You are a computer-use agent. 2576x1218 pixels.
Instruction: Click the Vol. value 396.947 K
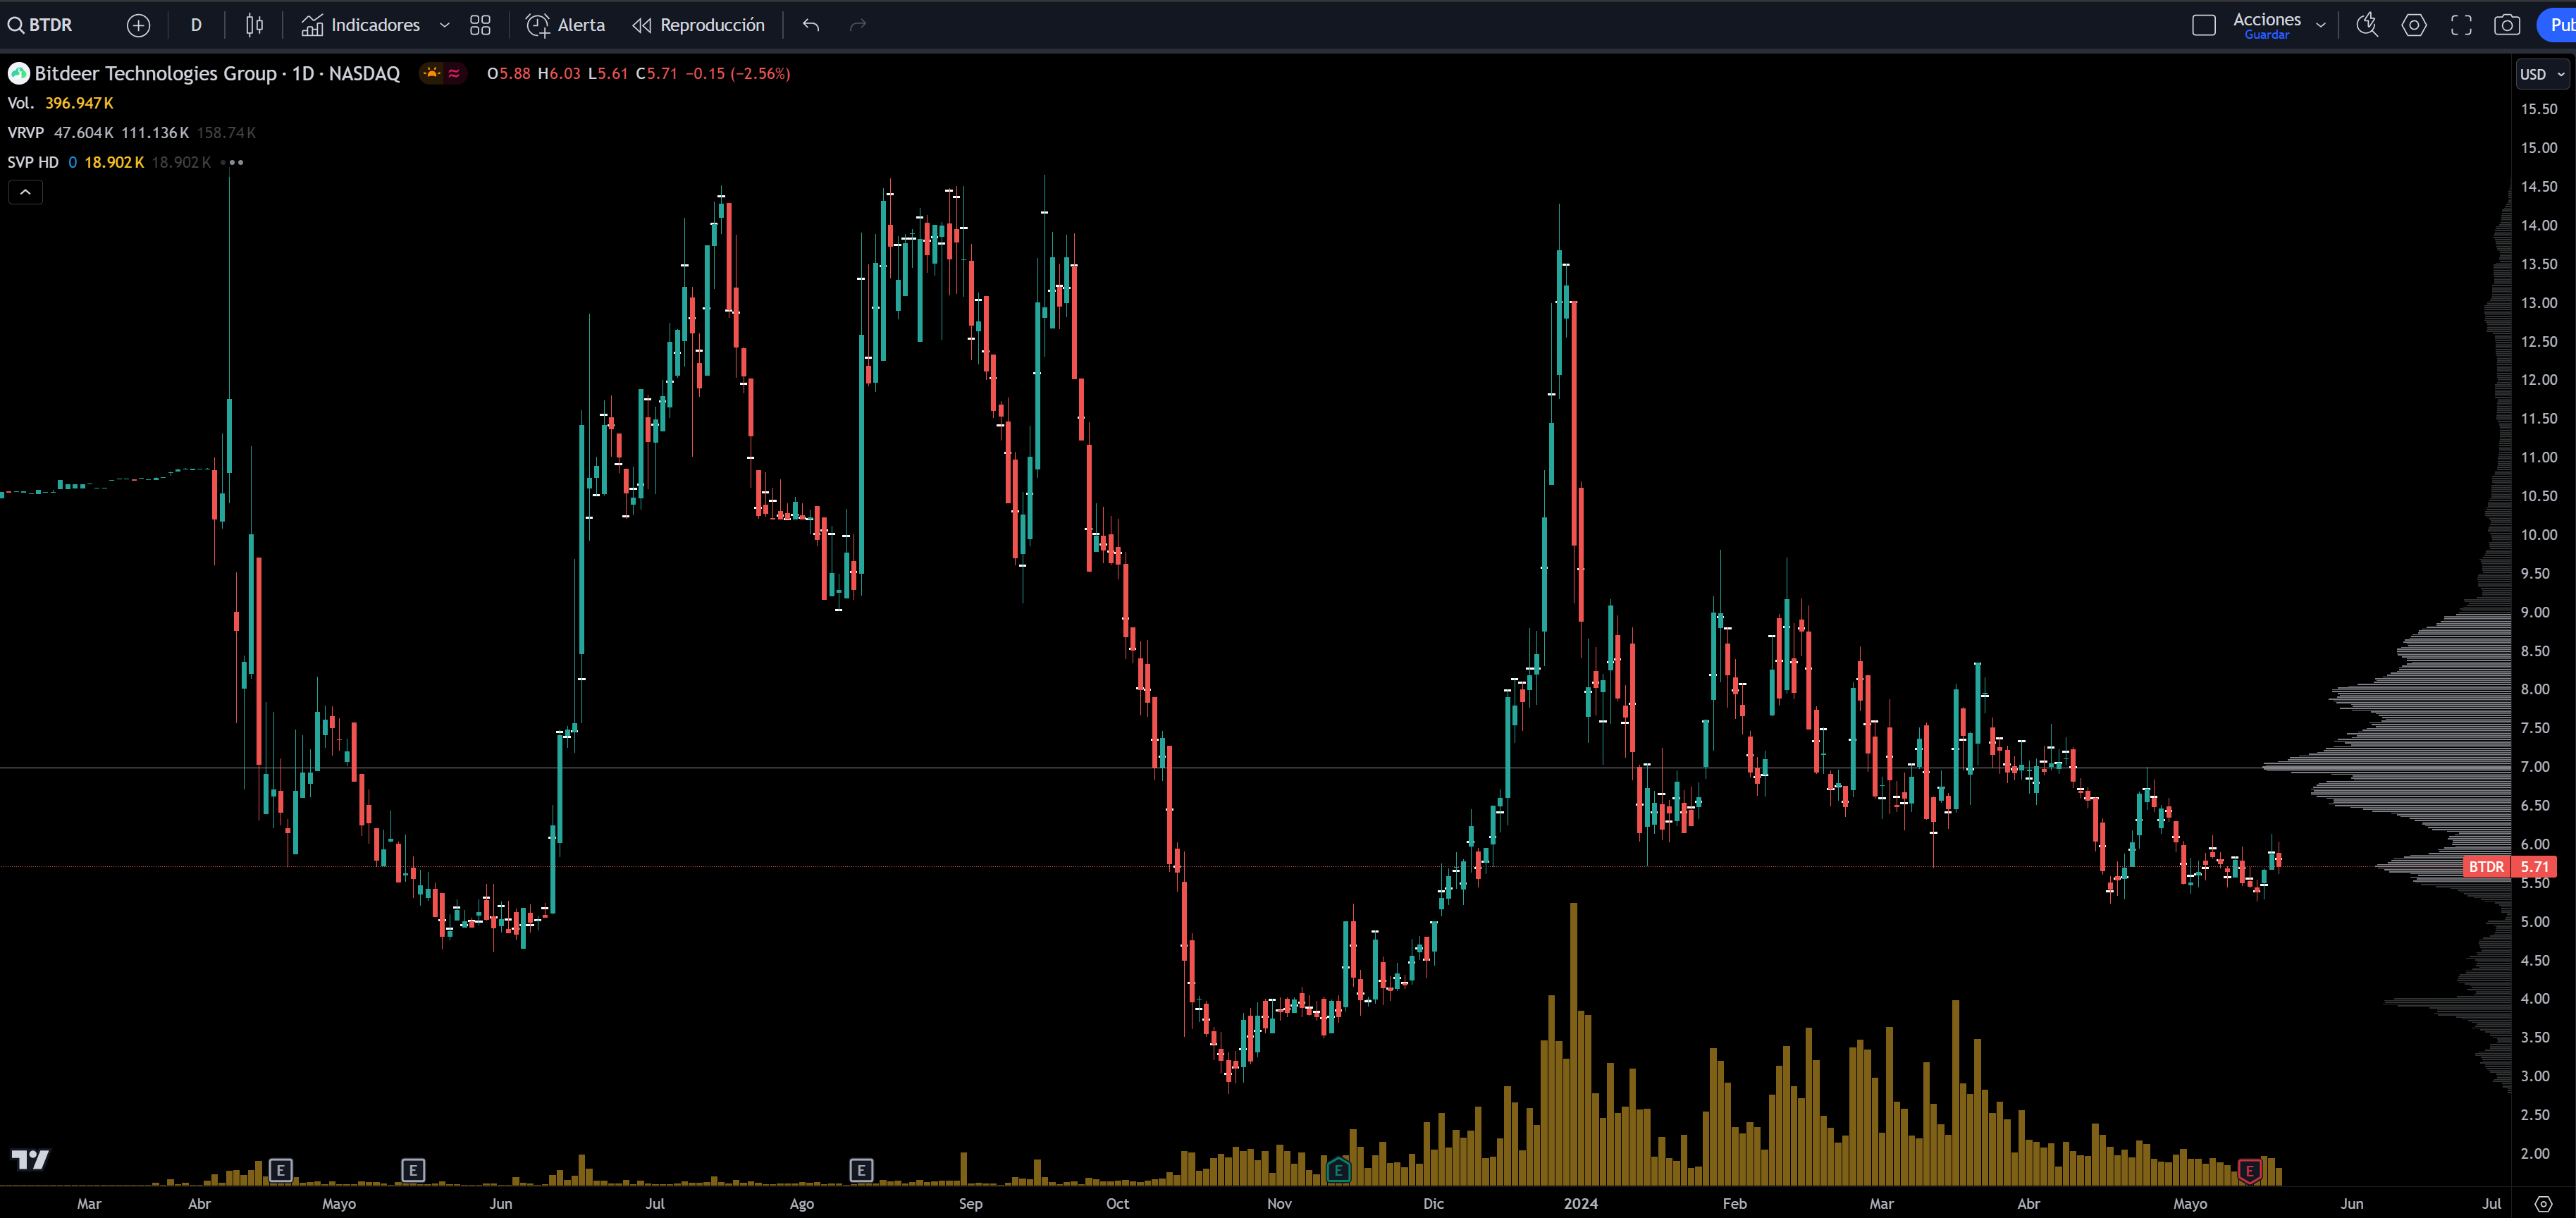(79, 103)
